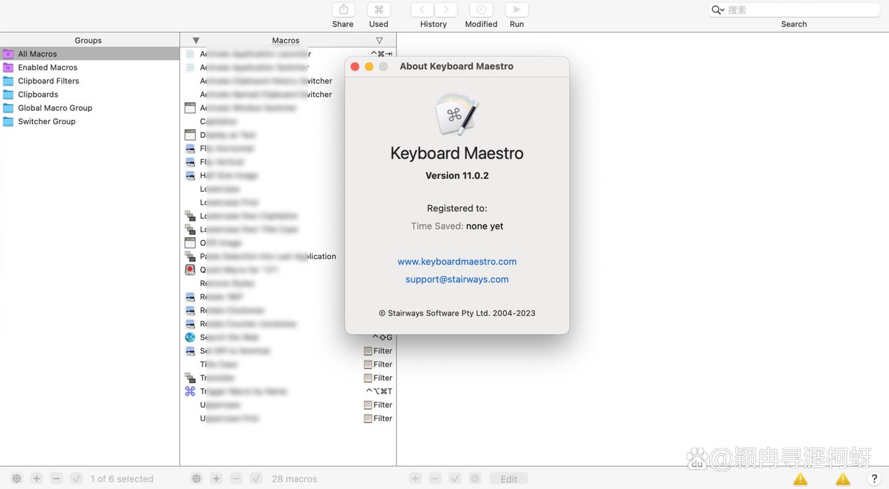Click the outlined triangle in Macros header

379,40
